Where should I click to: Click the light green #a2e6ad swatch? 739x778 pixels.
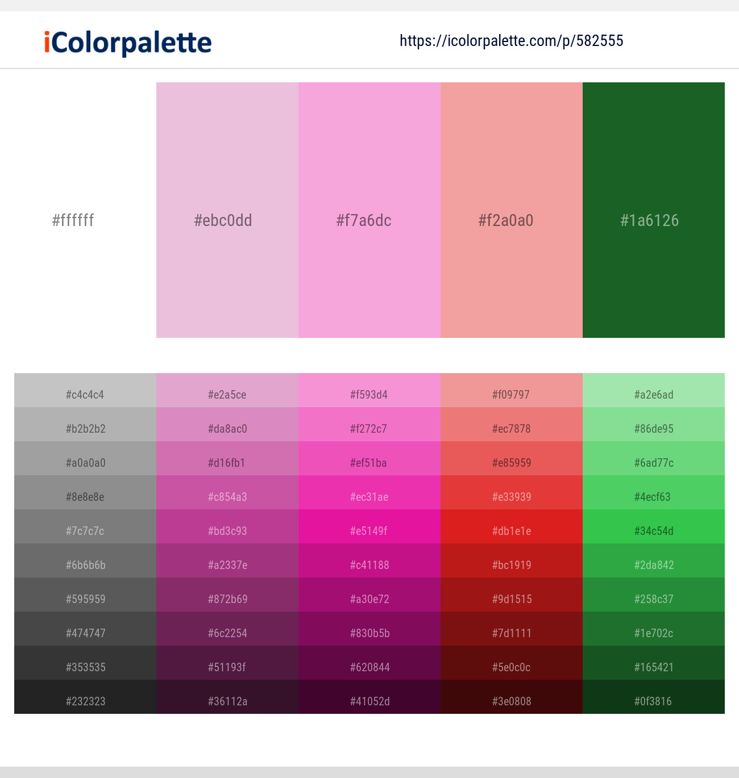[x=653, y=395]
